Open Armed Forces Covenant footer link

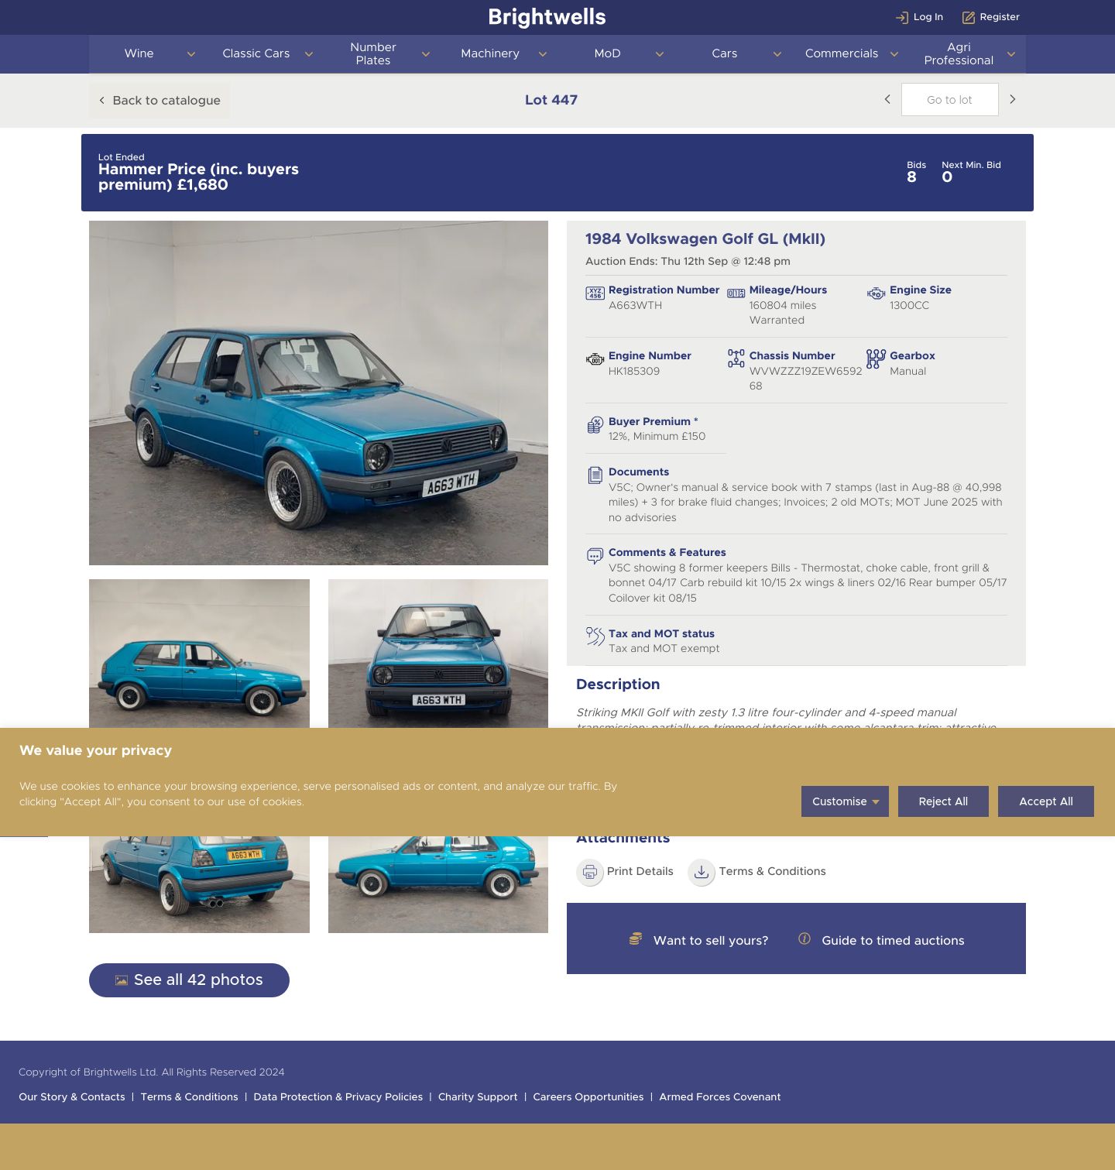720,1097
